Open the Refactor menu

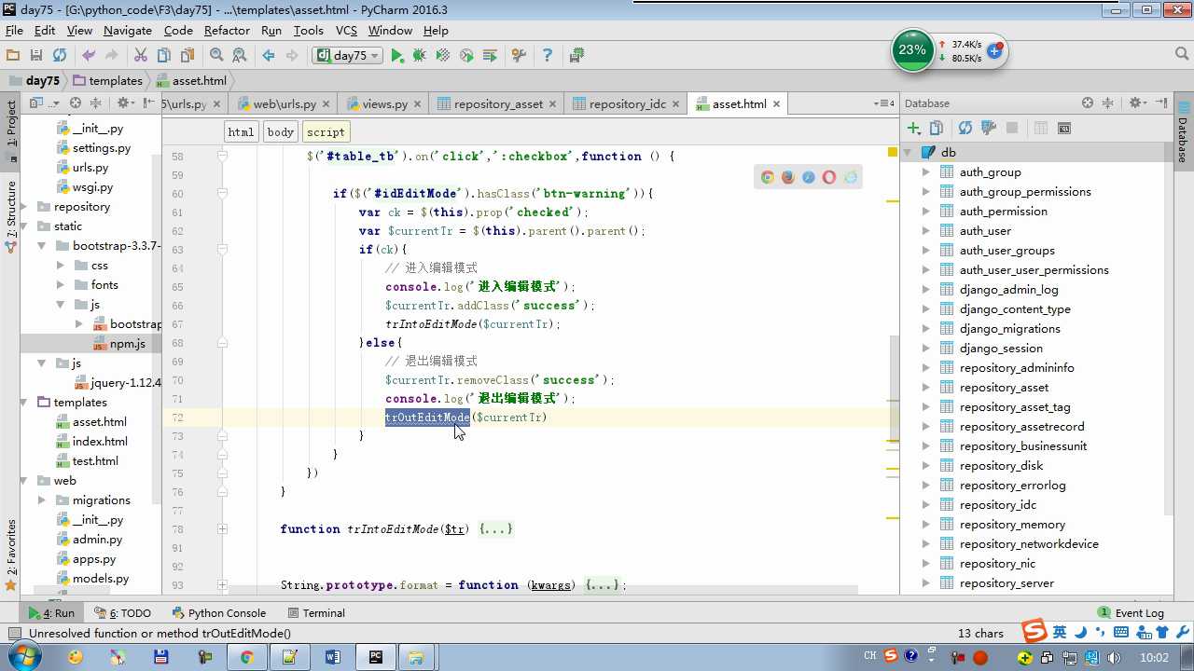pyautogui.click(x=227, y=31)
